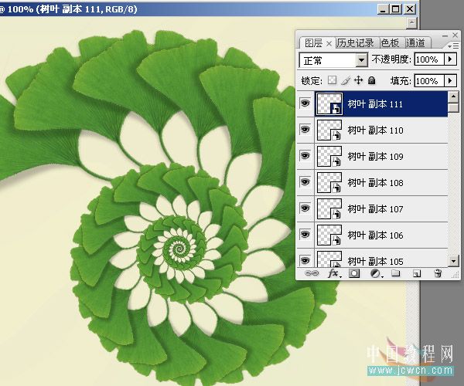464x386 pixels.
Task: Click the layers list scrollbar thumb
Action: [x=453, y=107]
